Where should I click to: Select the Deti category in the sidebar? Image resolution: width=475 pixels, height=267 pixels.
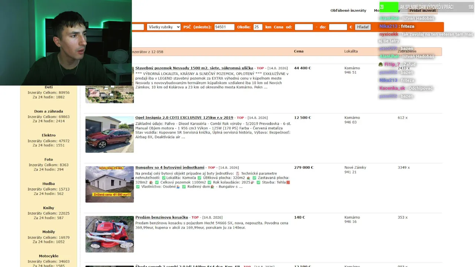pos(49,87)
